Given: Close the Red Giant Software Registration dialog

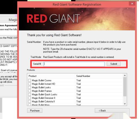Looking at the screenshot, I should click(x=132, y=4).
